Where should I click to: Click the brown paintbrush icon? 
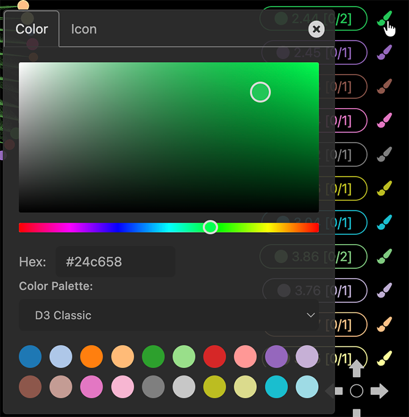pyautogui.click(x=385, y=86)
